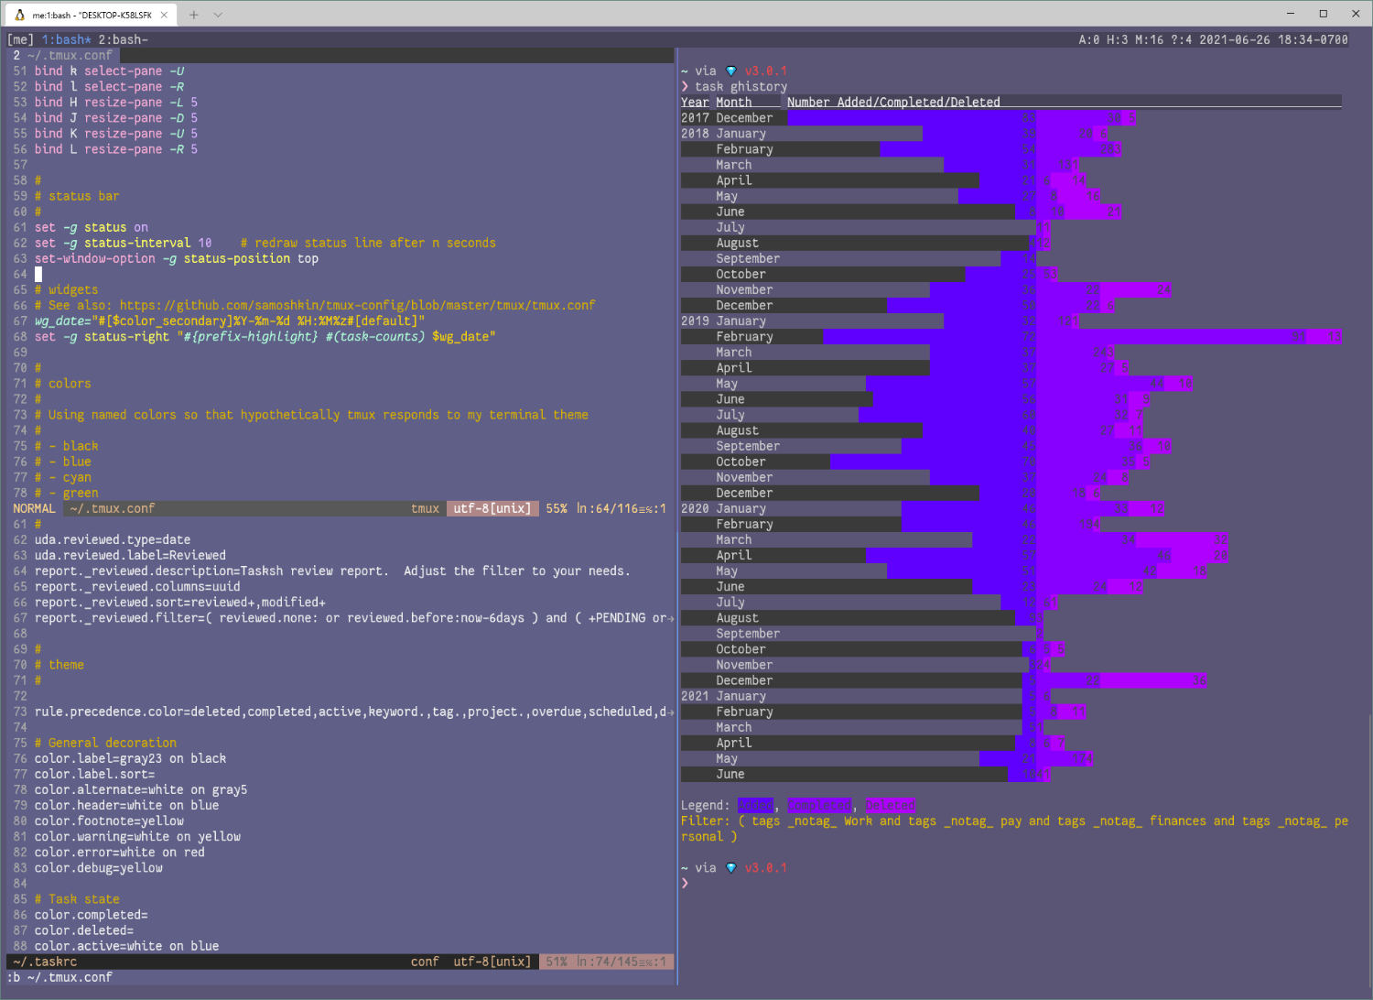Click the NORMAL mode indicator in statusline
Viewport: 1373px width, 1000px height.
pyautogui.click(x=34, y=508)
